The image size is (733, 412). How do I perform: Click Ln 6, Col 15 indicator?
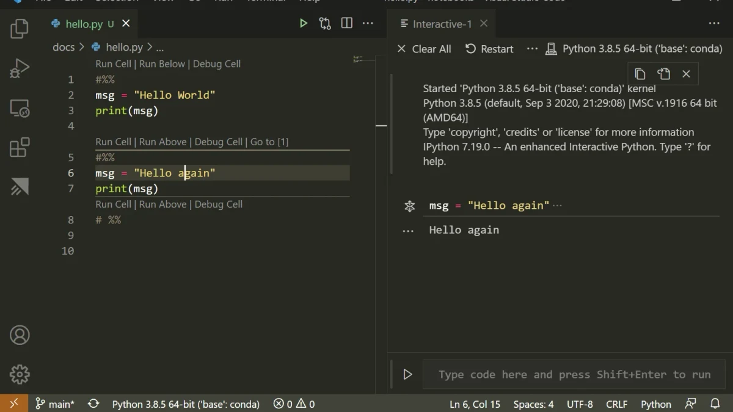pos(475,403)
